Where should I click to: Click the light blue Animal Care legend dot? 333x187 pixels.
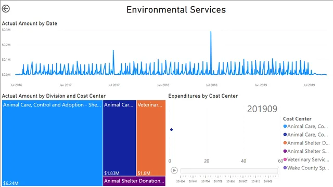[x=285, y=126]
